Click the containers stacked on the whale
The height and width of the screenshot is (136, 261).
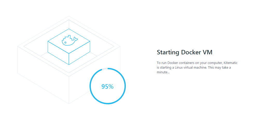pyautogui.click(x=68, y=38)
